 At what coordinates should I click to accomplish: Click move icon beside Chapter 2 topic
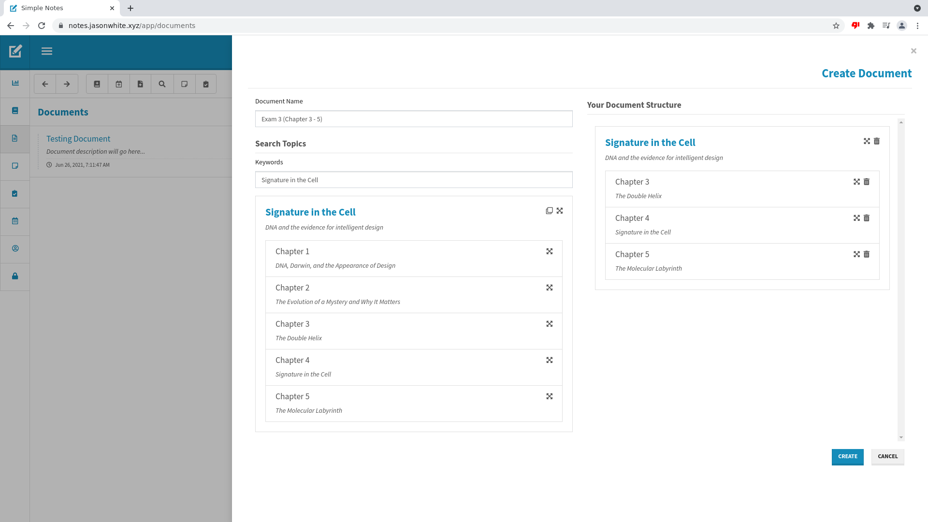point(550,288)
